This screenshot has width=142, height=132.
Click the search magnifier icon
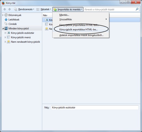[137, 9]
